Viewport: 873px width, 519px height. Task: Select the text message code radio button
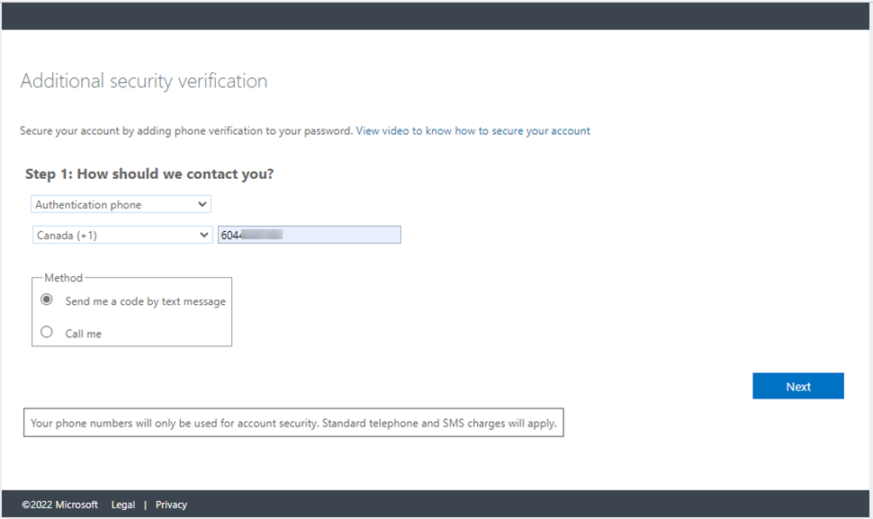(47, 300)
